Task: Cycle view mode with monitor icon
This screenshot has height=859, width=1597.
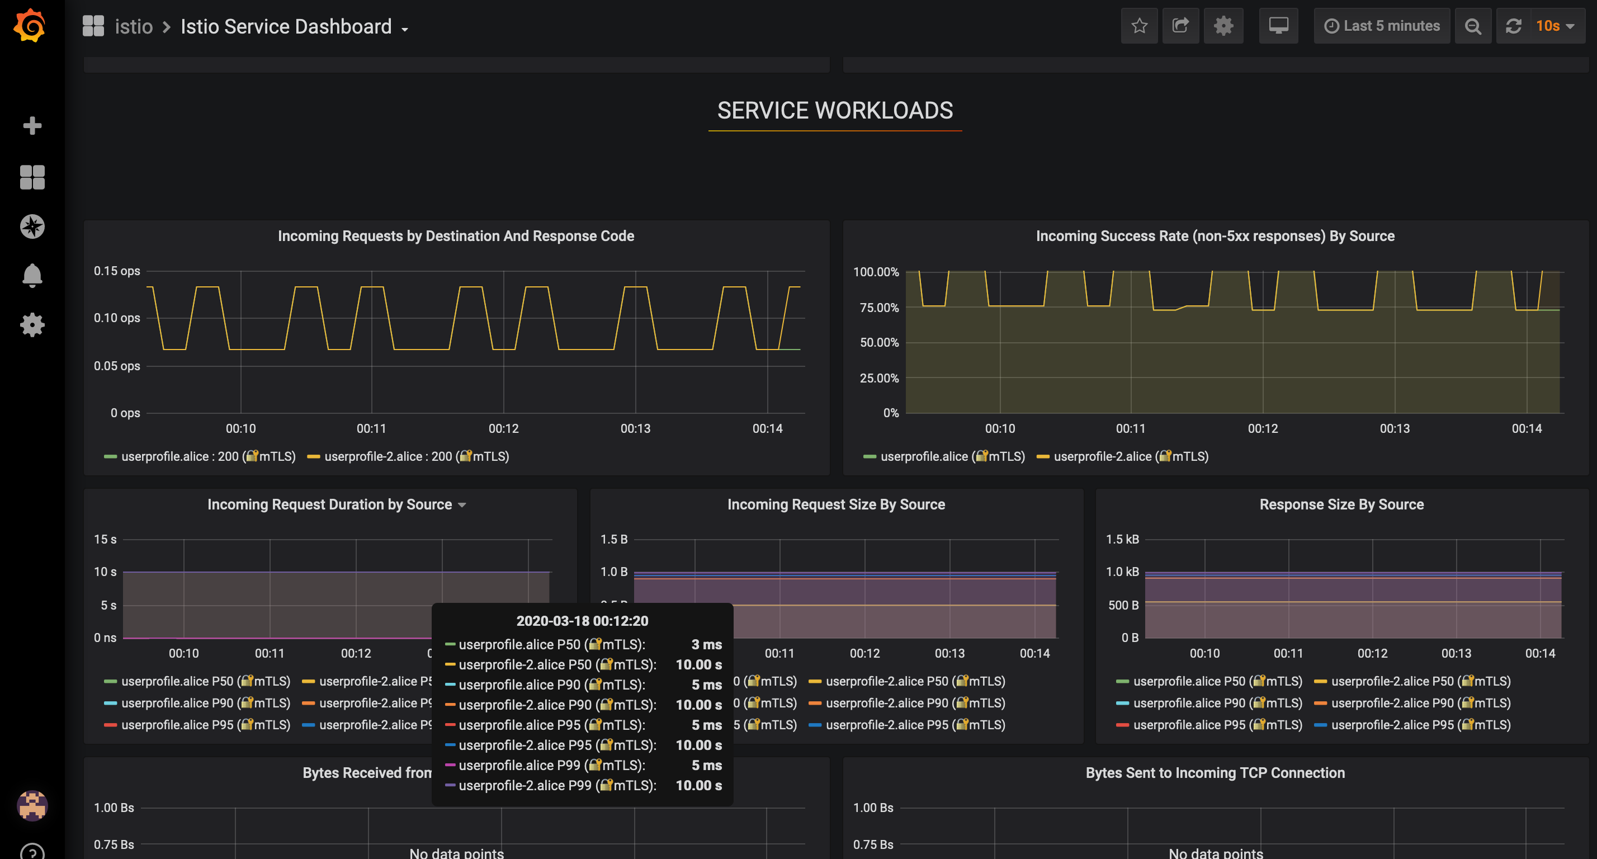Action: 1278,26
